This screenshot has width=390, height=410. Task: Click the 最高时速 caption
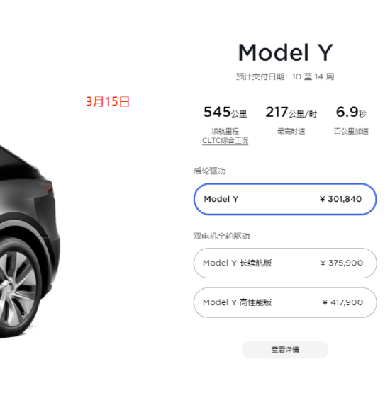click(x=291, y=131)
